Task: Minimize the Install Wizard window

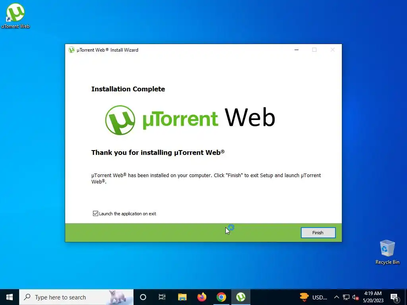Action: point(297,50)
